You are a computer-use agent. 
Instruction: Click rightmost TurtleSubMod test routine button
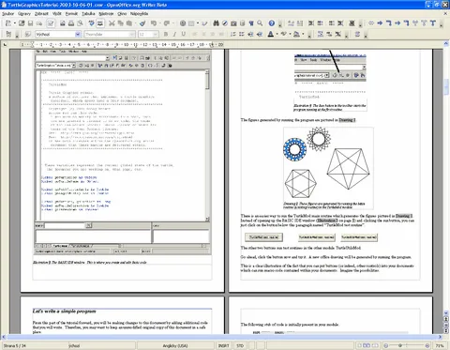click(359, 237)
